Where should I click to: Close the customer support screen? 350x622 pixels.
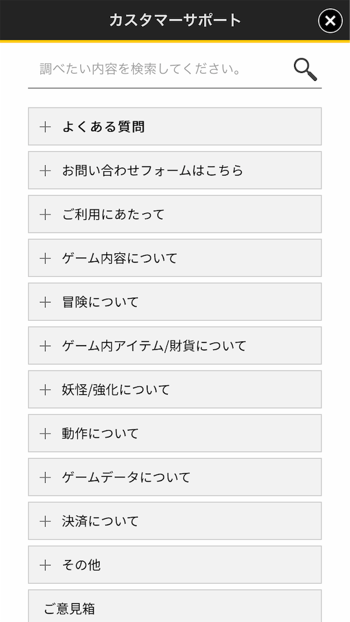pos(329,20)
